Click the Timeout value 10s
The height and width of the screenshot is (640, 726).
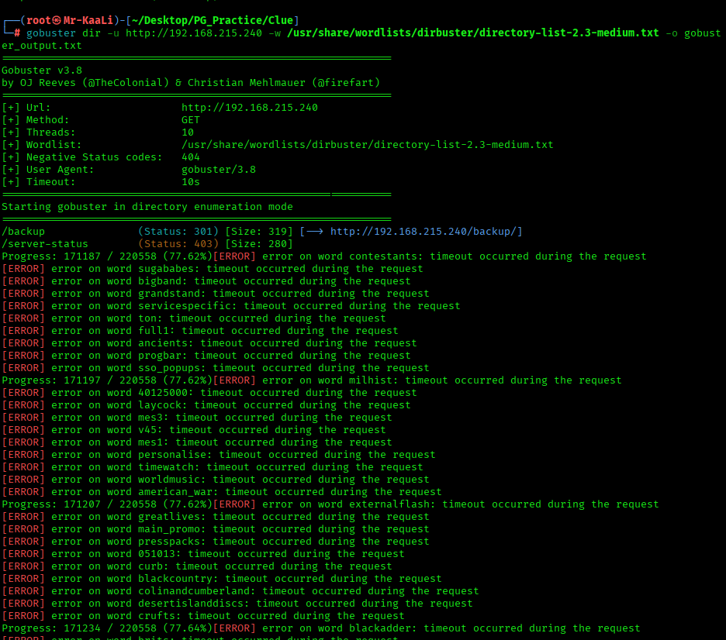(191, 182)
